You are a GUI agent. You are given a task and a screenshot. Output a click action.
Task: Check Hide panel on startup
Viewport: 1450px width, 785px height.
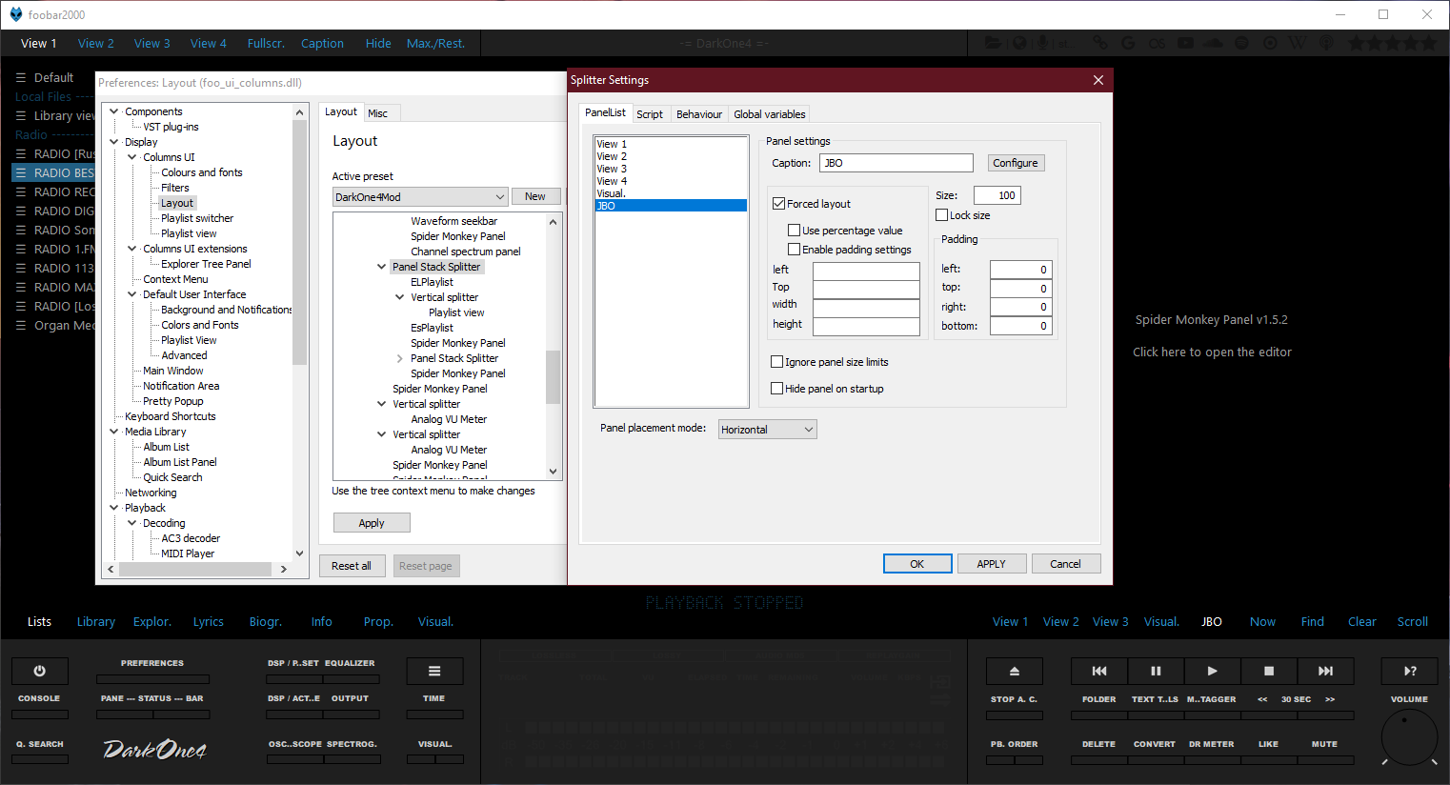tap(777, 389)
